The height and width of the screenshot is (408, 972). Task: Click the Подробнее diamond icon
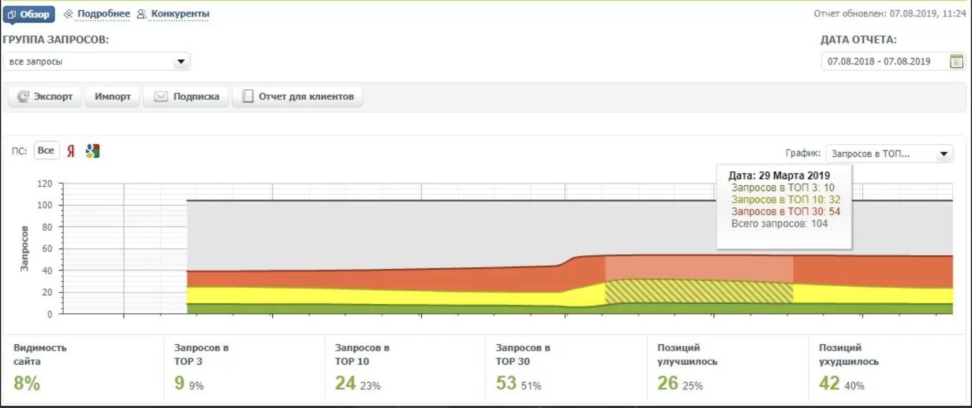pos(68,14)
